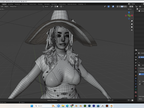The height and width of the screenshot is (108, 144).
Task: Open the Output properties tab
Action: pyautogui.click(x=136, y=60)
